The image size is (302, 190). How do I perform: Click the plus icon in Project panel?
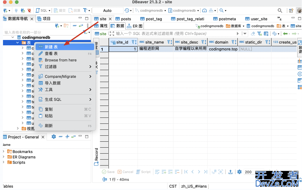(x=67, y=137)
